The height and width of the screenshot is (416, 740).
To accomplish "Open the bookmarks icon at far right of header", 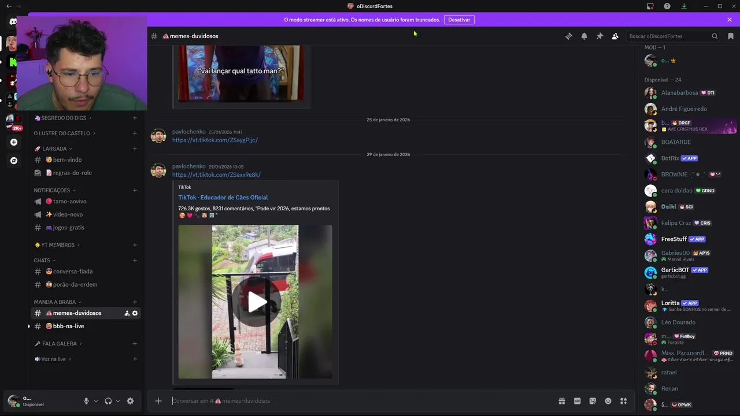I will tap(731, 36).
